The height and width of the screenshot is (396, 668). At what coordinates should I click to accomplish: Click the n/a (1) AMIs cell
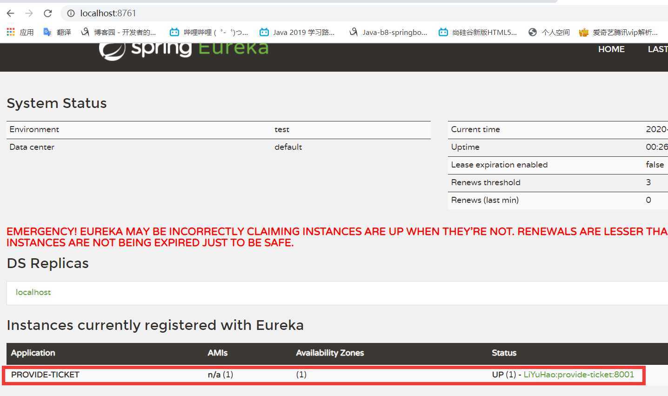click(220, 375)
